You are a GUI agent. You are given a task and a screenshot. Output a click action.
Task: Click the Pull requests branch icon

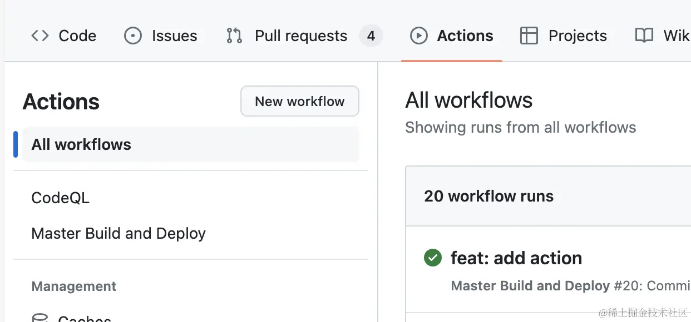coord(234,36)
